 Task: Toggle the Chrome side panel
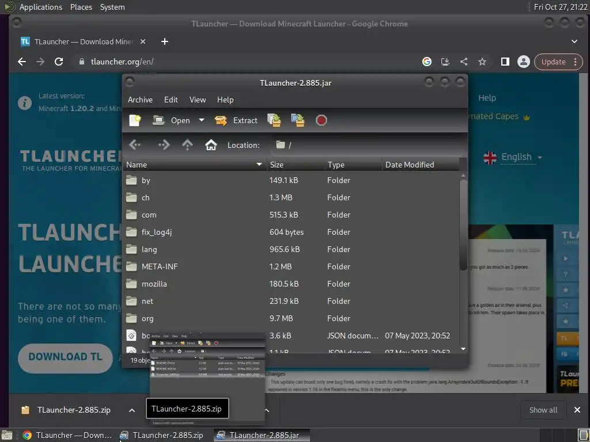(505, 62)
